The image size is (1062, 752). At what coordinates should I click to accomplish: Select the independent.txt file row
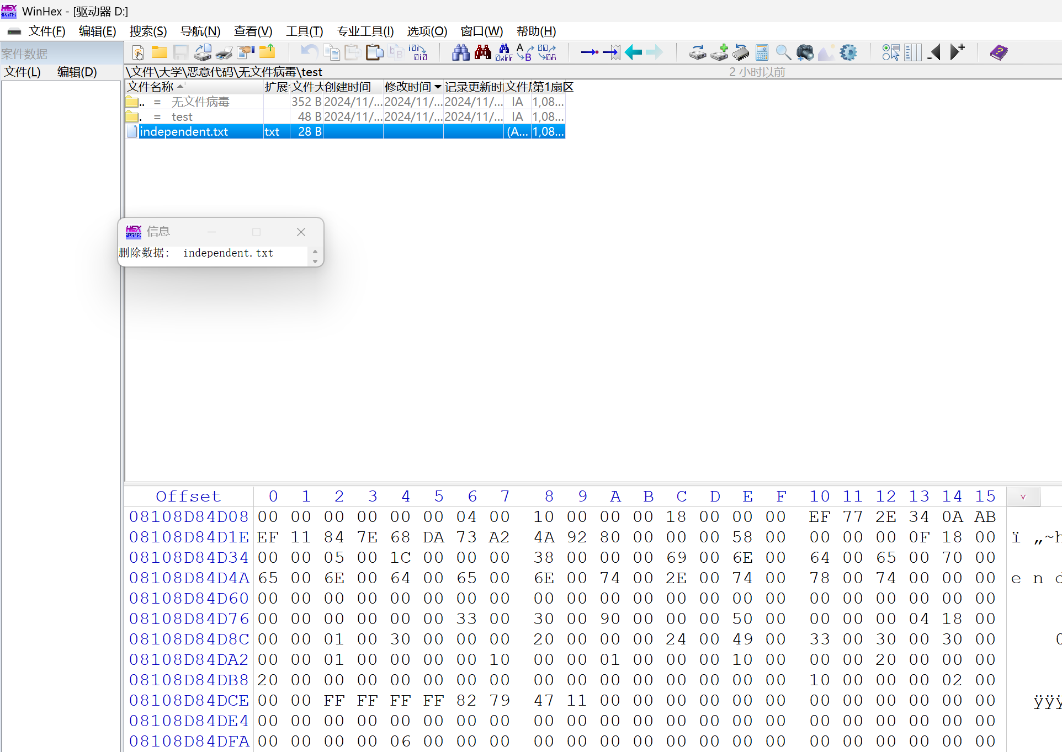[345, 132]
